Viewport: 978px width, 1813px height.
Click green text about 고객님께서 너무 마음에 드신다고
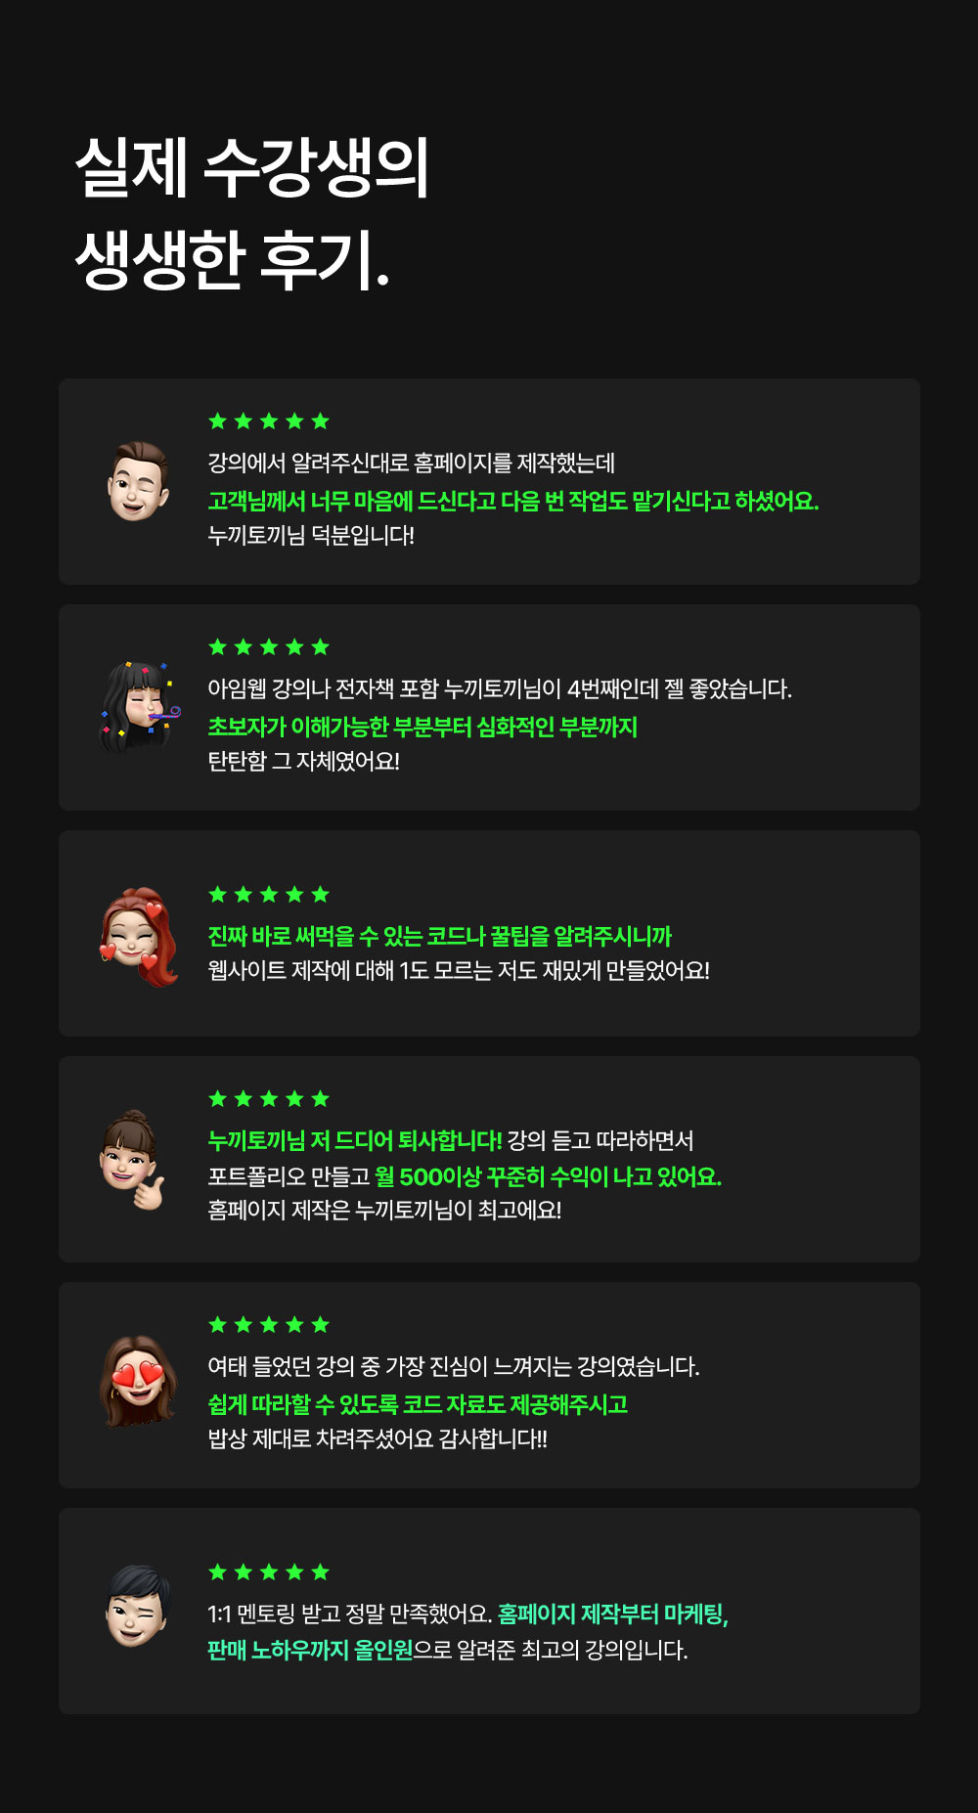tap(513, 501)
